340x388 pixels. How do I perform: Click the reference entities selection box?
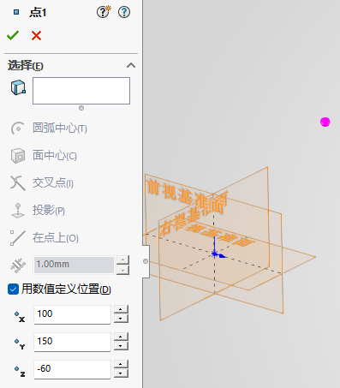(81, 91)
